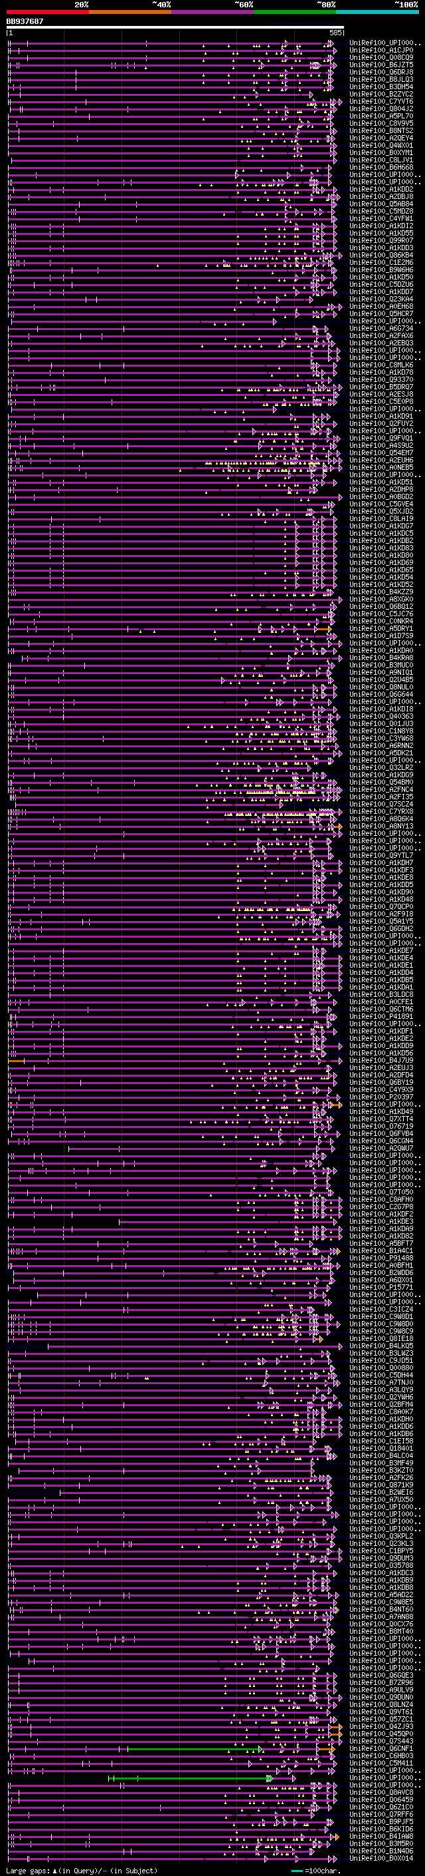The width and height of the screenshot is (425, 1876).
Task: Select the UniRef100_C5MDZ8 label
Action: 381,211
